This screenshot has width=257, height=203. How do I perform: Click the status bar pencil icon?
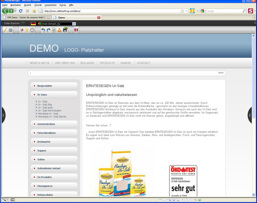(166, 200)
